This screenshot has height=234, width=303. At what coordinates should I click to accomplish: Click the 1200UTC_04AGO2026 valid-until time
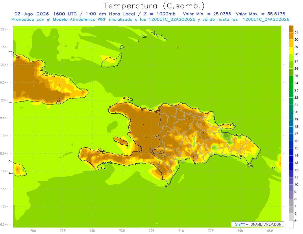[x=266, y=19]
